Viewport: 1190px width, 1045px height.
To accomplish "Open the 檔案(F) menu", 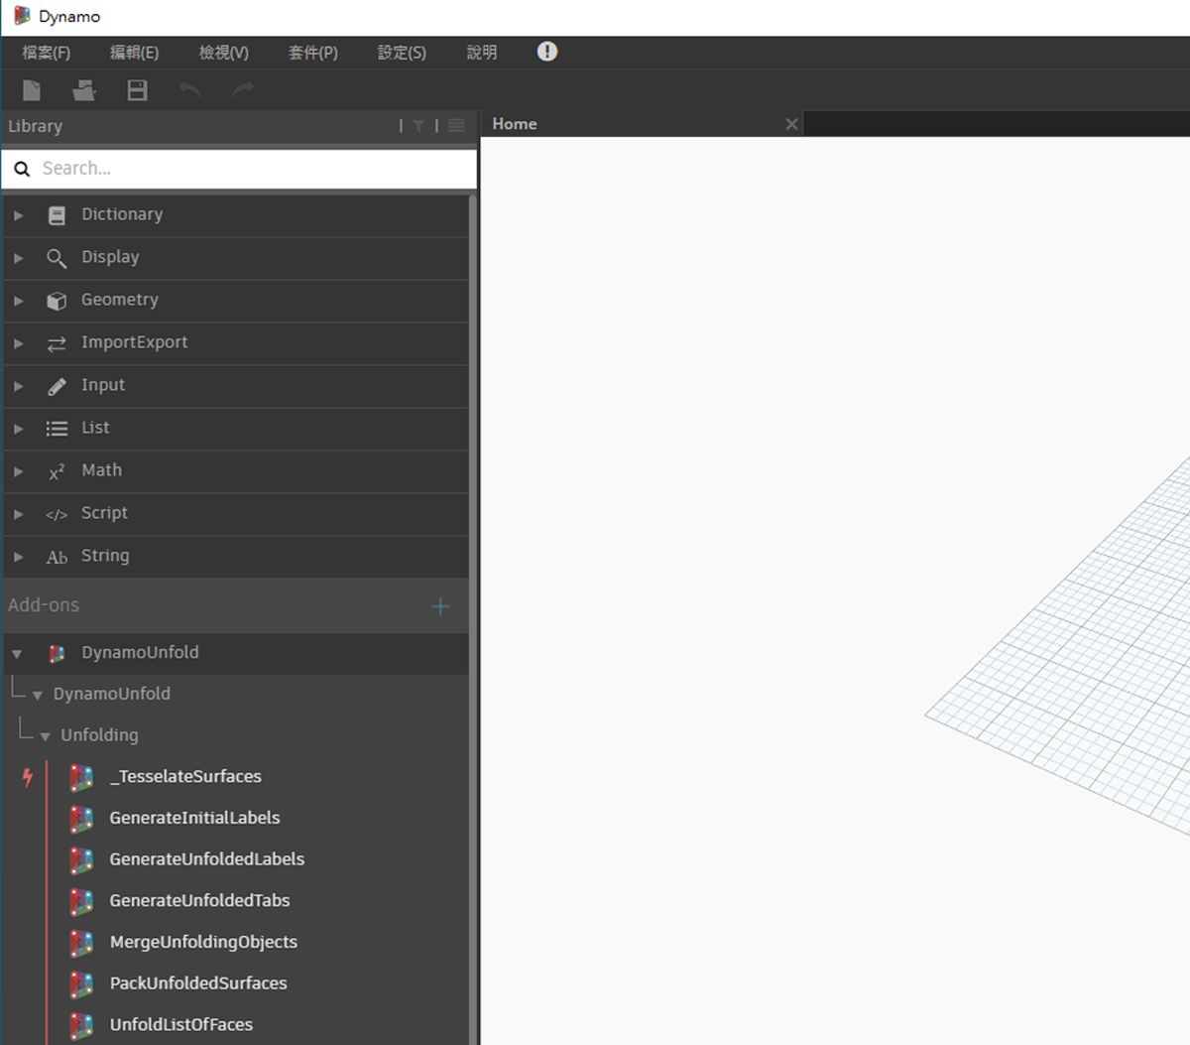I will [46, 53].
